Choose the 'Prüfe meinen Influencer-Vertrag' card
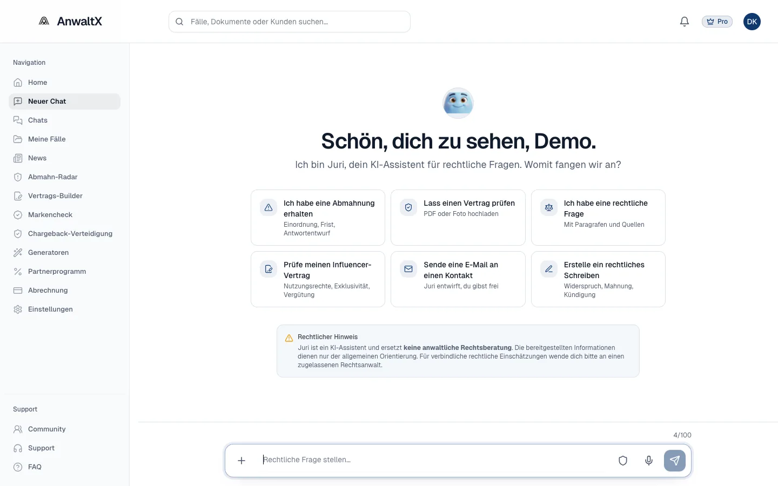 coord(318,279)
